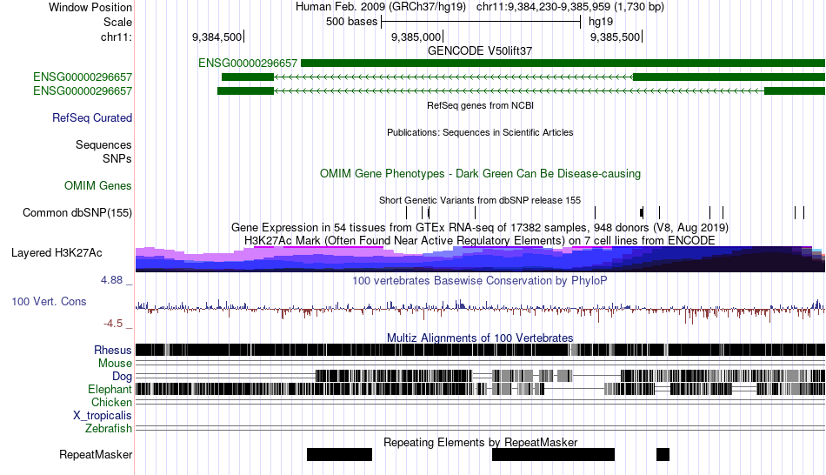Screen dimensions: 826x475
Task: Select the Chicken alignment label
Action: point(111,402)
